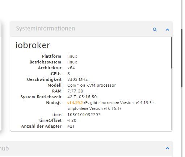This screenshot has height=157, width=185.
Task: Click the Architektur value x64
Action: coord(71,68)
